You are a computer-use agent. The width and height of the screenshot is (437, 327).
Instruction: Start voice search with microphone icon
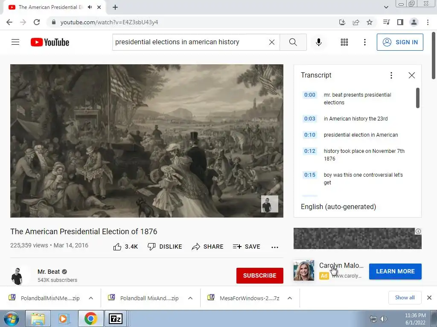click(319, 42)
